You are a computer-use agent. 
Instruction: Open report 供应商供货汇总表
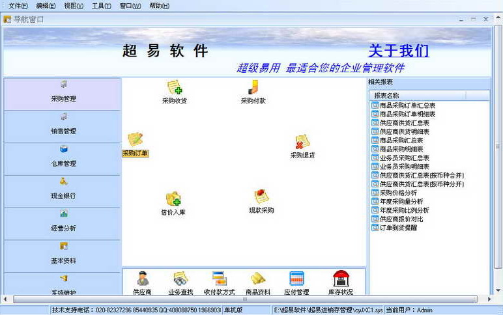[x=404, y=123]
